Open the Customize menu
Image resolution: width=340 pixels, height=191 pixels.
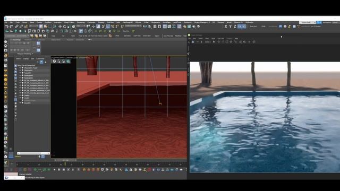coord(91,22)
